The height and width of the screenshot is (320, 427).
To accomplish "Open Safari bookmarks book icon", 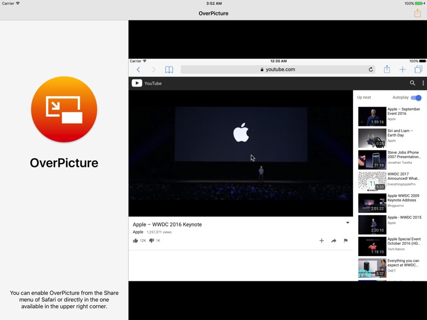I will click(x=169, y=69).
